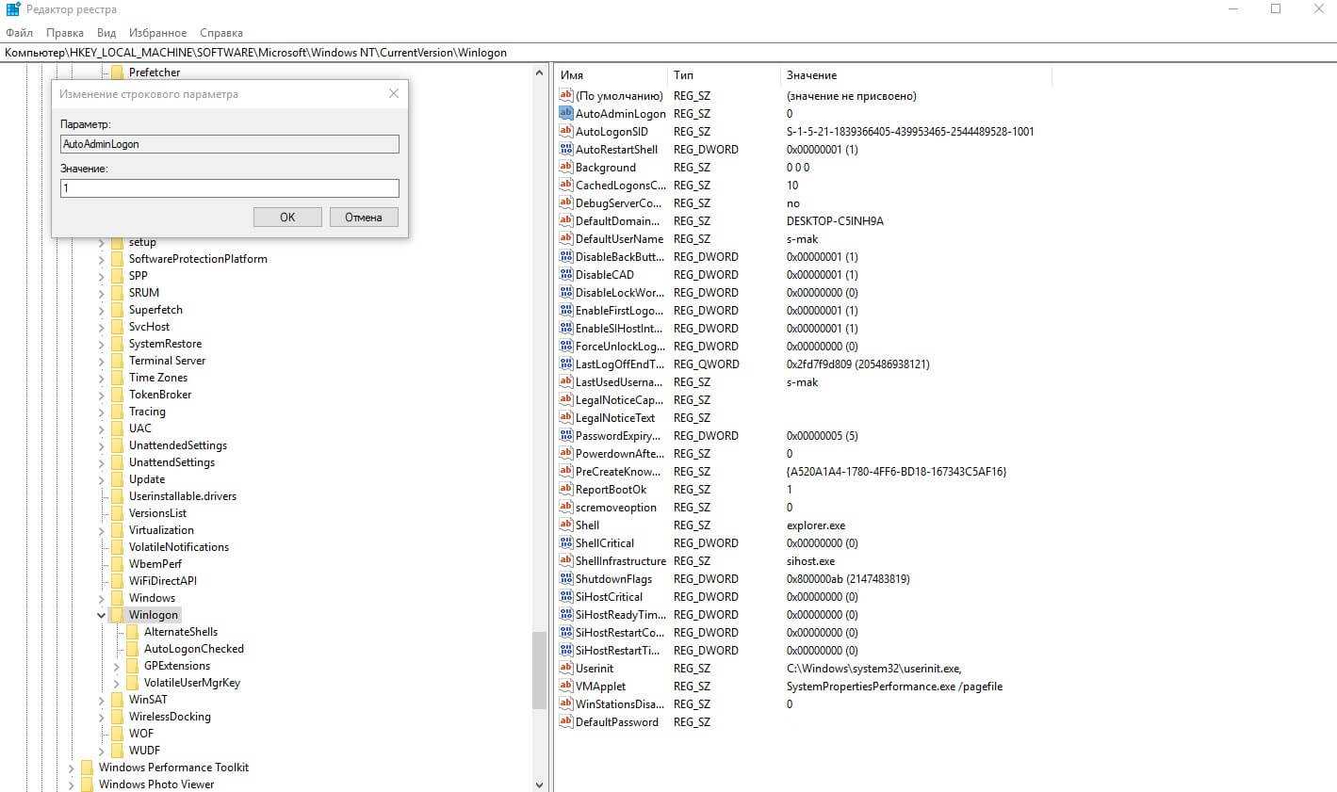Click the ShutdownFlags DWORD icon

(566, 578)
